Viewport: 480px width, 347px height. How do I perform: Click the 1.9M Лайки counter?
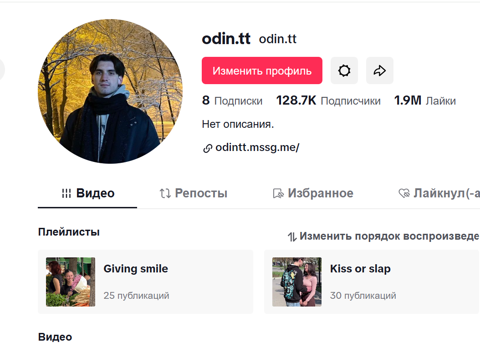(x=425, y=101)
